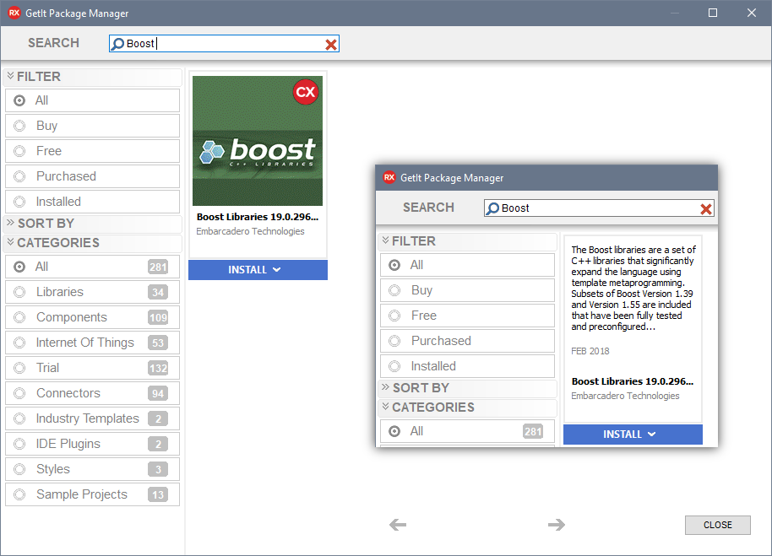Click the FEB 2018 date label
Viewport: 772px width, 556px height.
[590, 351]
